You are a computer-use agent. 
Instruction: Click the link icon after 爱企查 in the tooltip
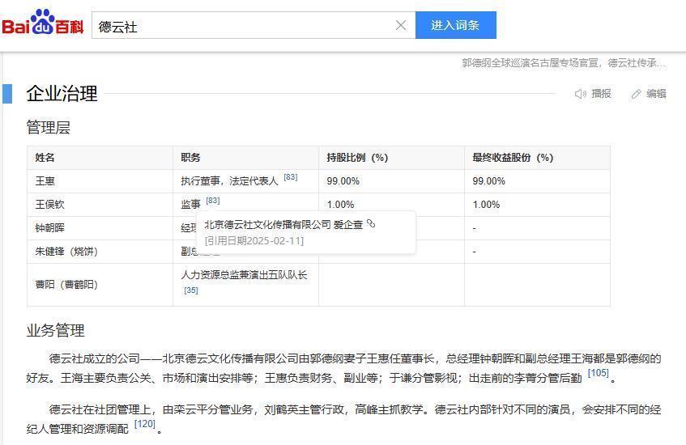pos(371,223)
